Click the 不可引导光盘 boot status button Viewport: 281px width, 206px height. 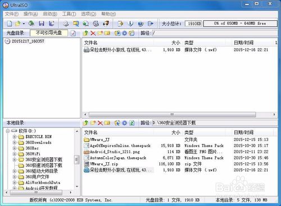coord(49,33)
